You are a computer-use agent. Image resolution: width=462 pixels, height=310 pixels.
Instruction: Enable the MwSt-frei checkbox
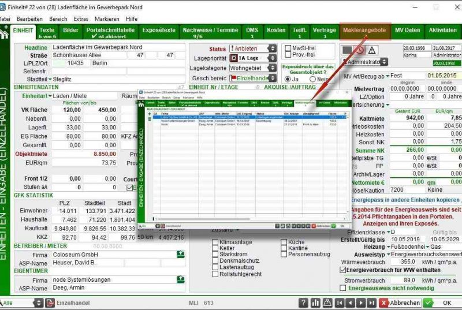tap(288, 47)
